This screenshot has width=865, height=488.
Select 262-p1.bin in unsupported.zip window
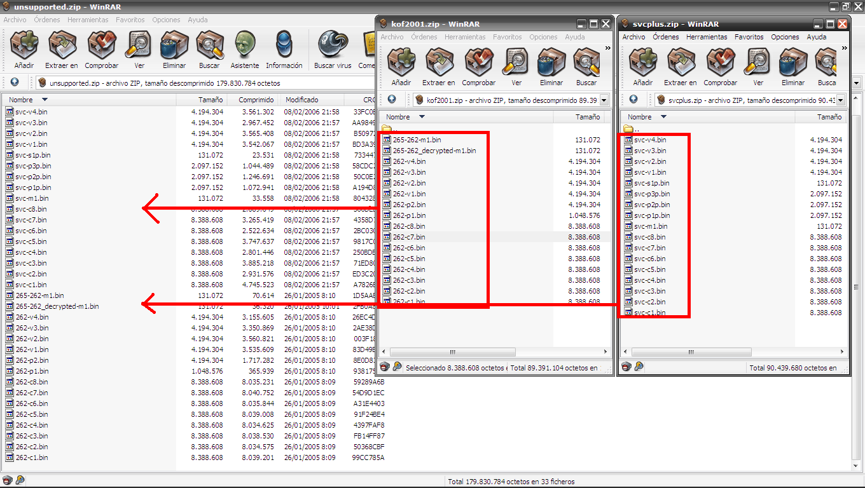(32, 371)
